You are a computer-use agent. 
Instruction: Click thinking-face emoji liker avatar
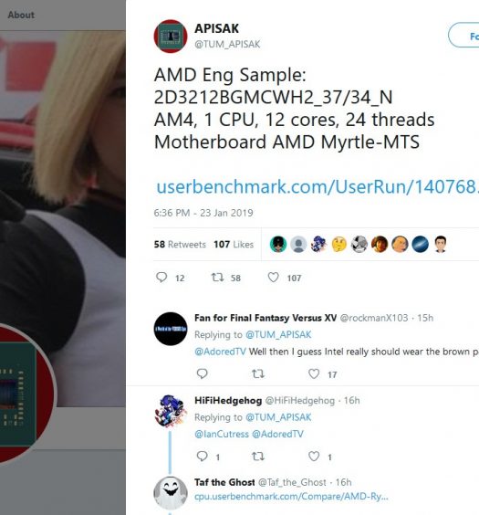[338, 245]
